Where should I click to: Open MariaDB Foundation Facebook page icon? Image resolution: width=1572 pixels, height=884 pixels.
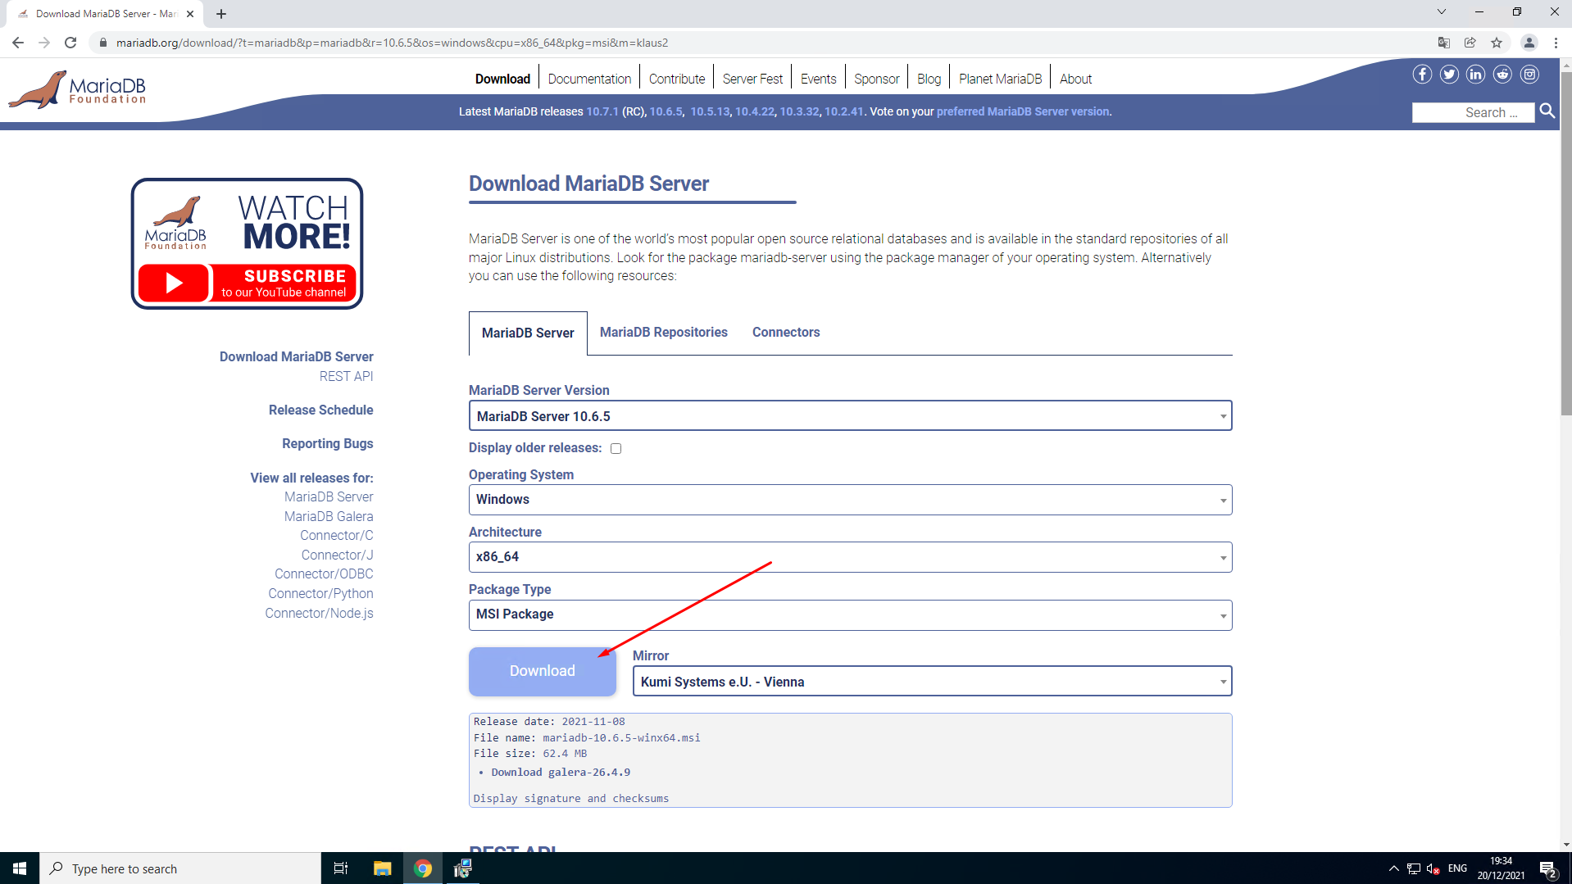1422,75
